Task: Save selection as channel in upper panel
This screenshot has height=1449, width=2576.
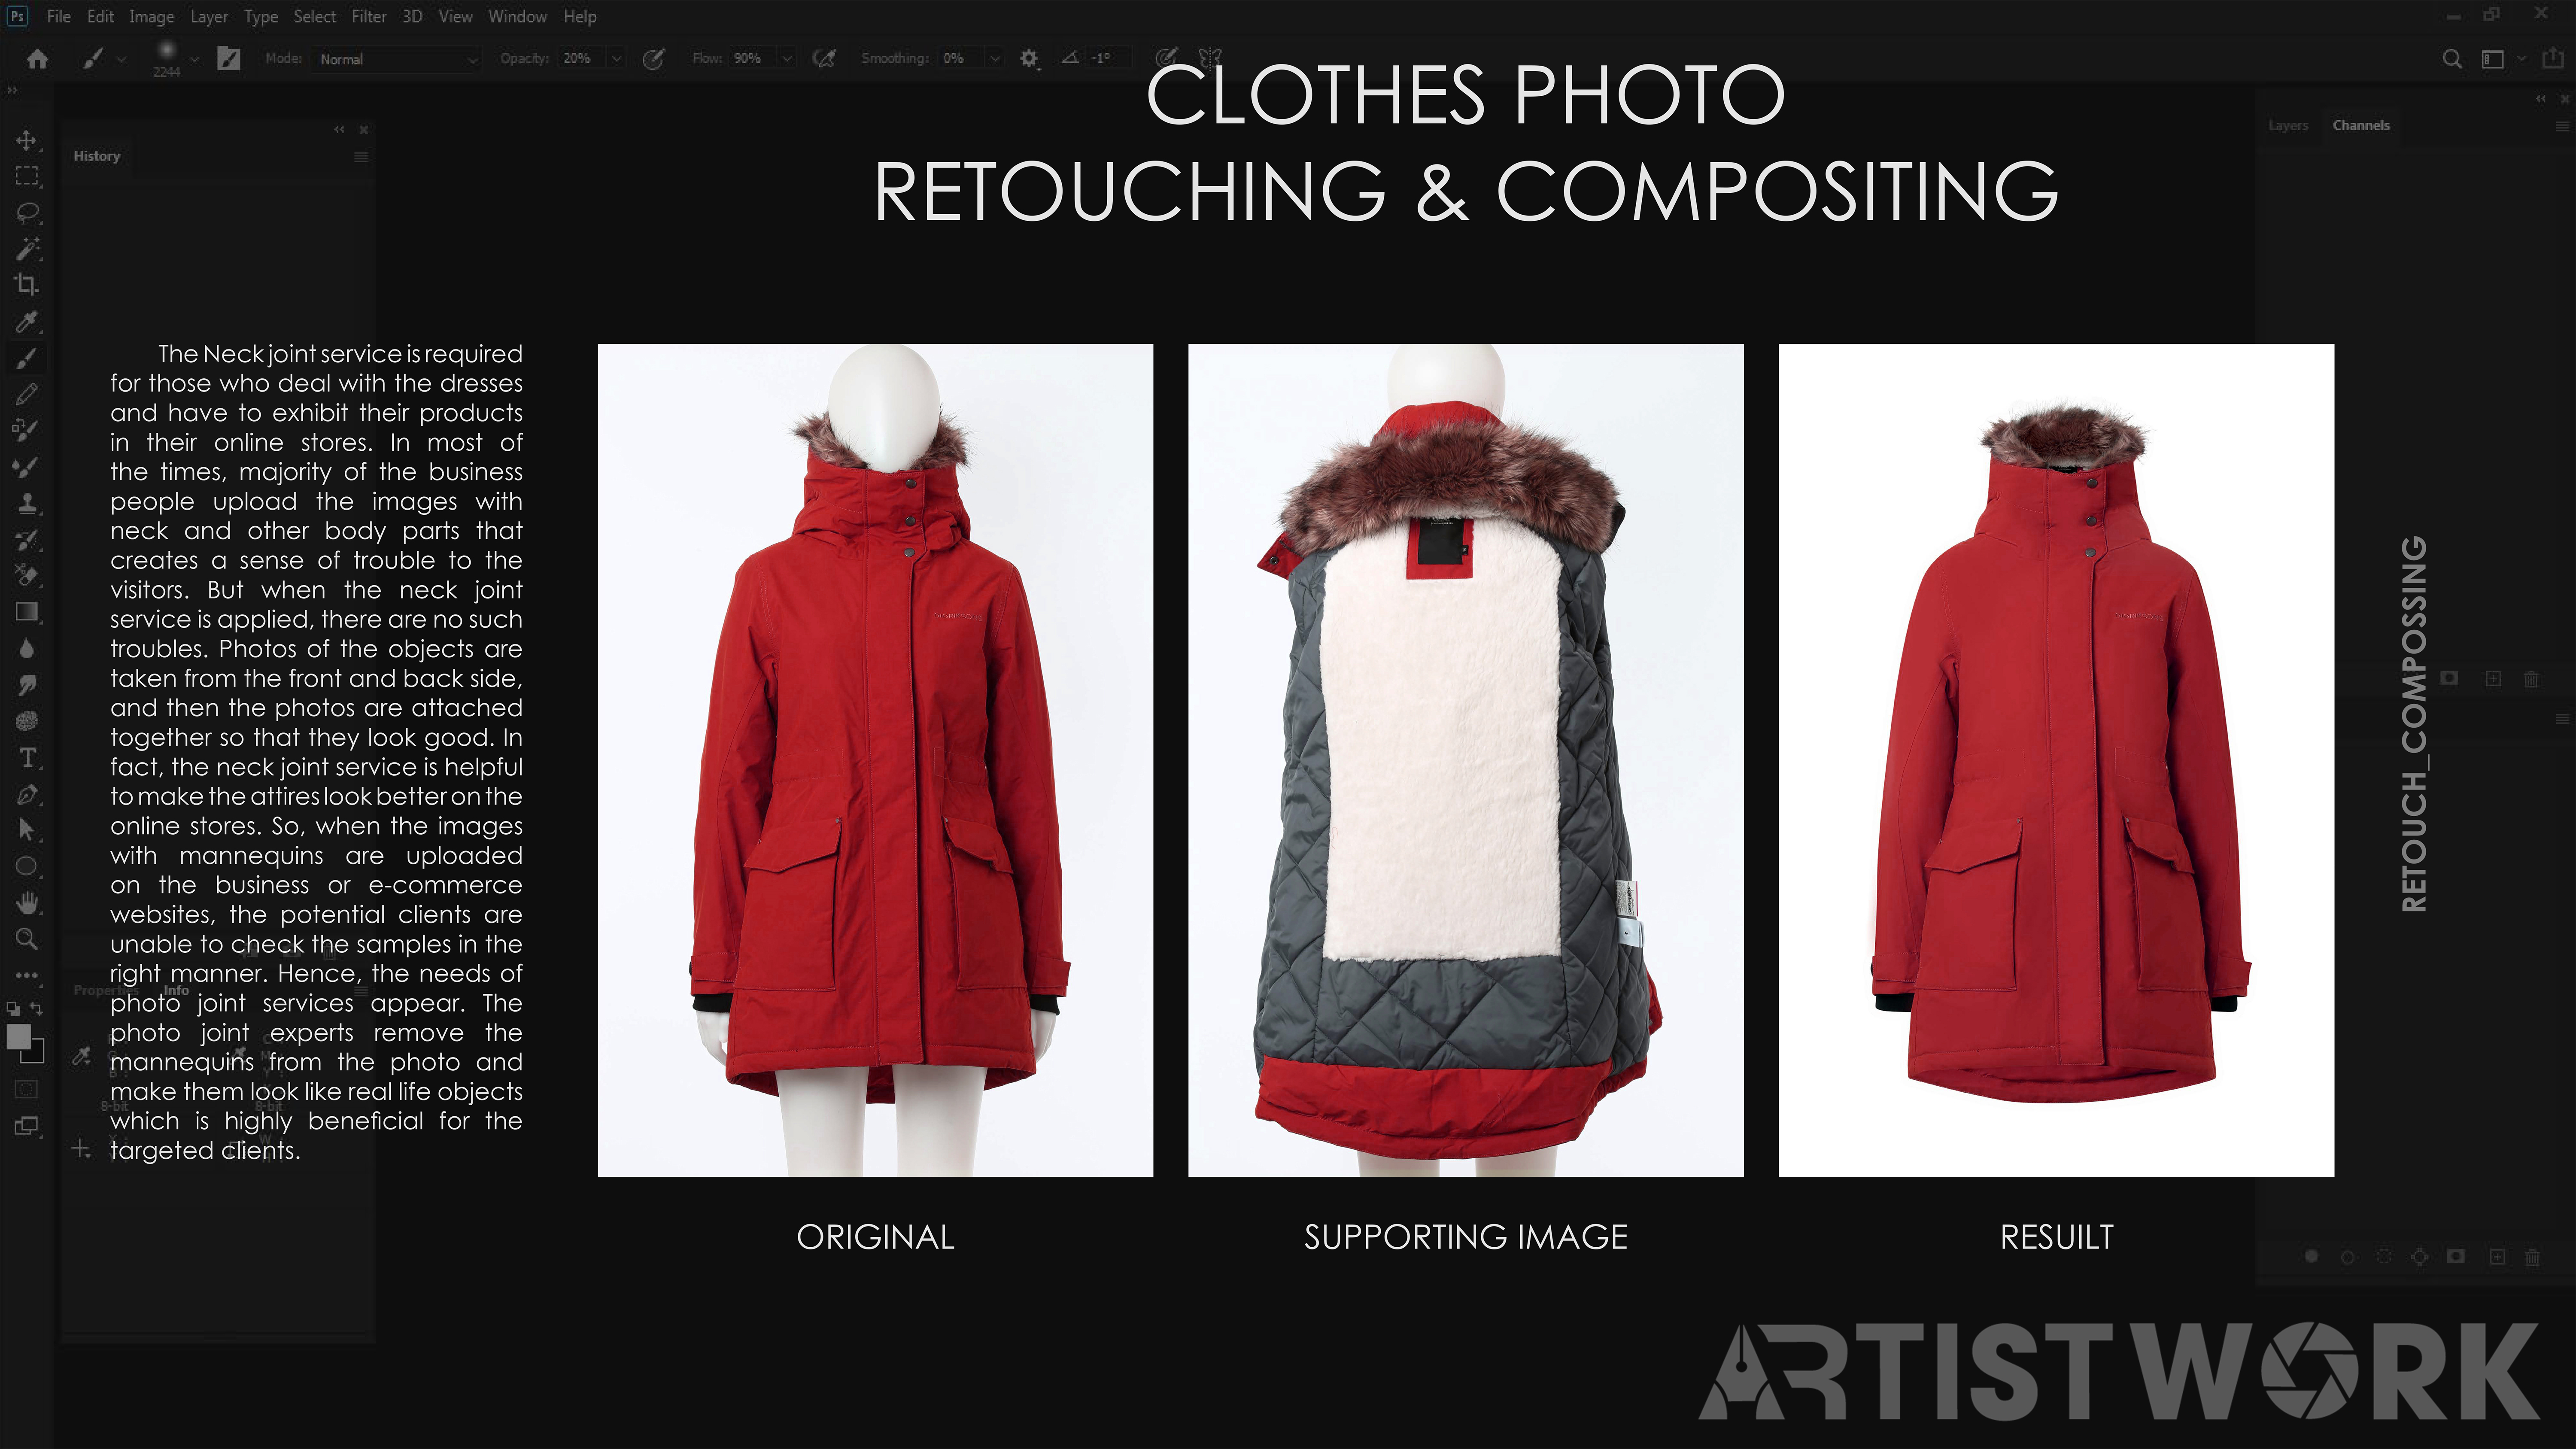Action: (2449, 678)
